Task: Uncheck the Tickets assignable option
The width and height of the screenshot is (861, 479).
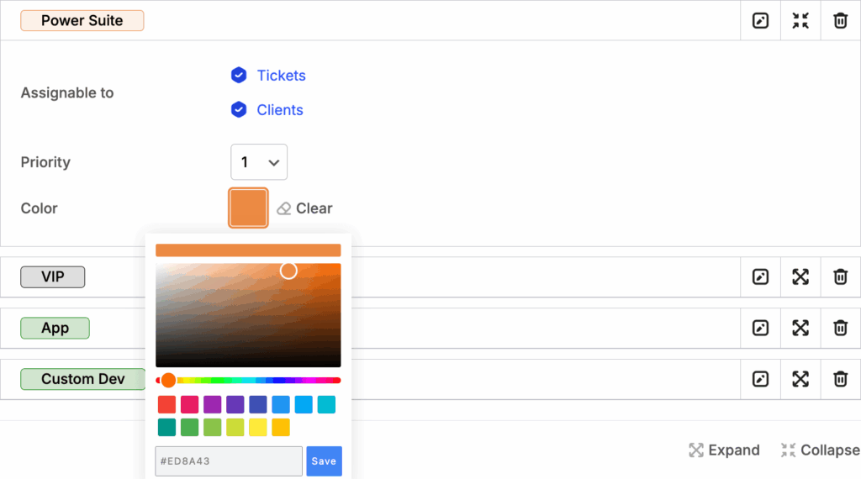Action: [x=239, y=76]
